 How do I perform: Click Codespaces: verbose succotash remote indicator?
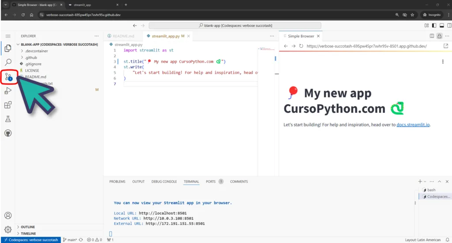pyautogui.click(x=31, y=240)
